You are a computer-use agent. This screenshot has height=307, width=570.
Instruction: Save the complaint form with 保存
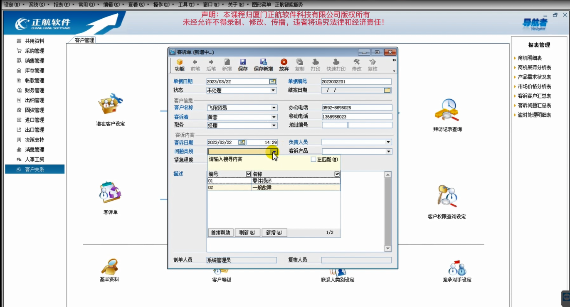[243, 65]
